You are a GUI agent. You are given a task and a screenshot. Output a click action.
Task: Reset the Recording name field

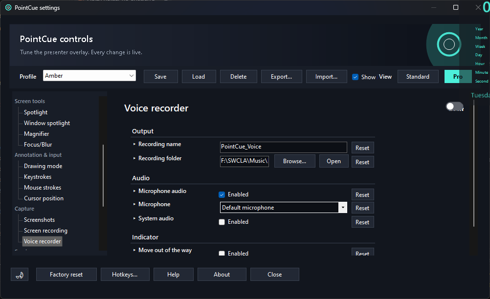362,148
